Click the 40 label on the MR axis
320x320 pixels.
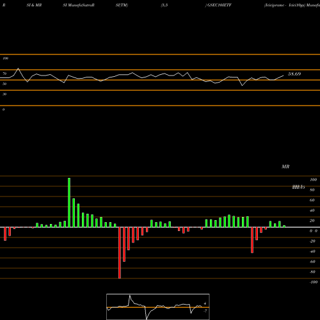(312, 211)
